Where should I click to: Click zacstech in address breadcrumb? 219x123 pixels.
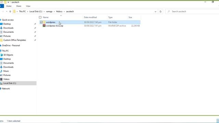tap(70, 11)
